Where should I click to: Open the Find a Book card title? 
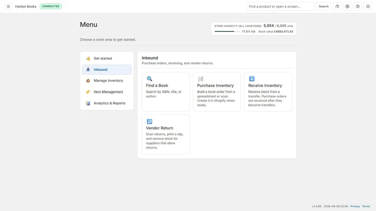click(x=157, y=85)
